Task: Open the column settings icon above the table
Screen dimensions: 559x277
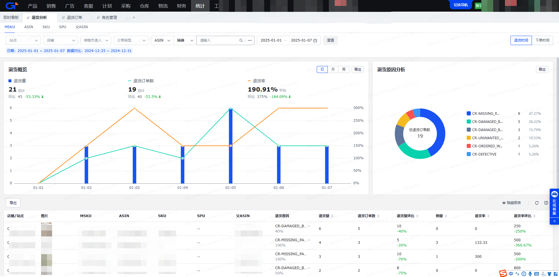Action: (546, 203)
